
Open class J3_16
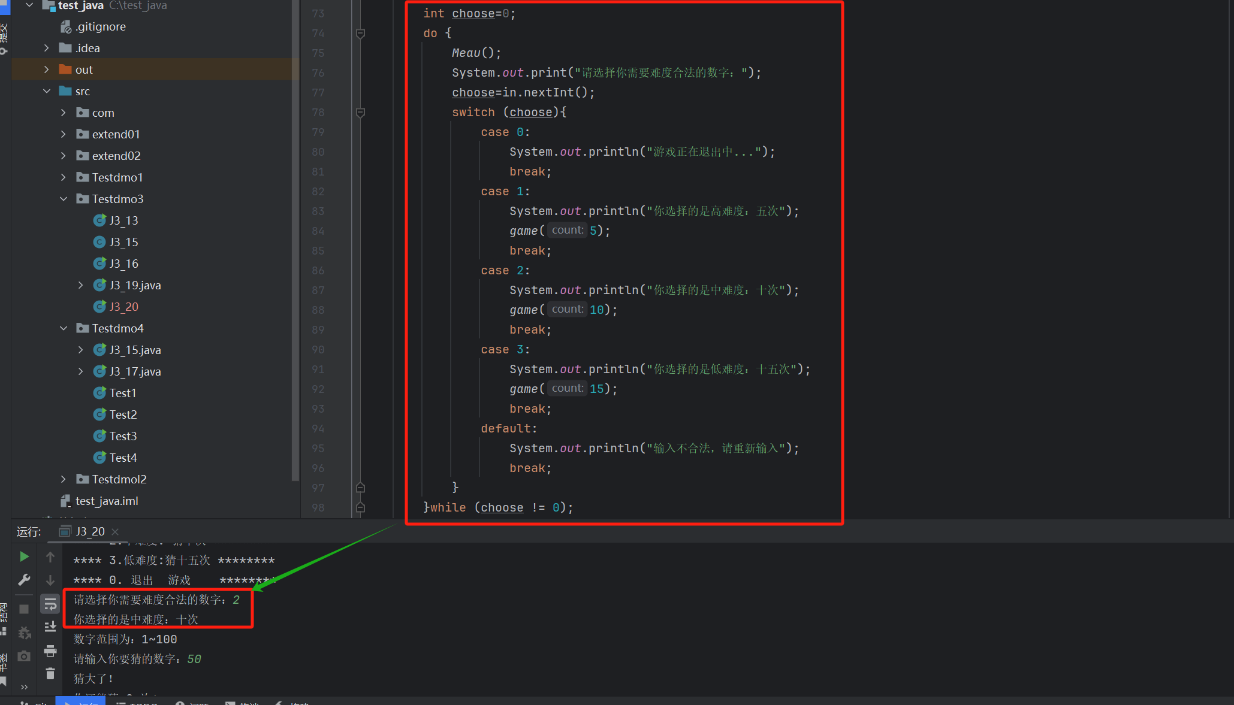123,264
